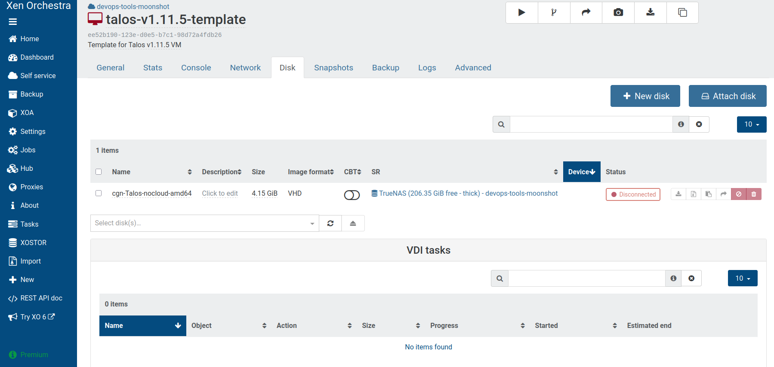Screen dimensions: 774x367
Task: Take a snapshot with the camera icon
Action: tap(618, 12)
